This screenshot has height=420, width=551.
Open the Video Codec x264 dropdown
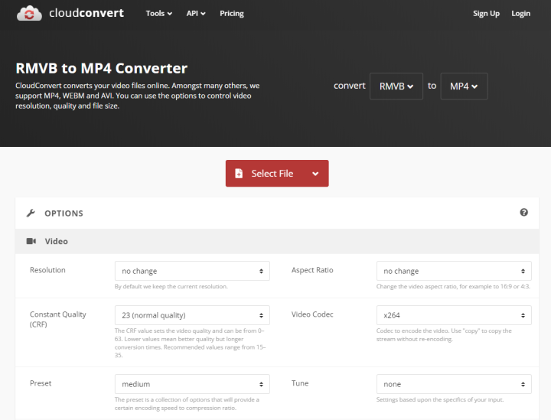pos(454,315)
